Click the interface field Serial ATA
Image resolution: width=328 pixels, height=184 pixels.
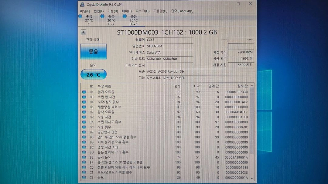[169, 53]
